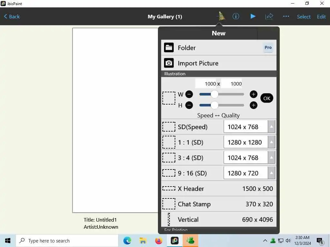Create a new Folder
The height and width of the screenshot is (247, 330).
tap(219, 48)
